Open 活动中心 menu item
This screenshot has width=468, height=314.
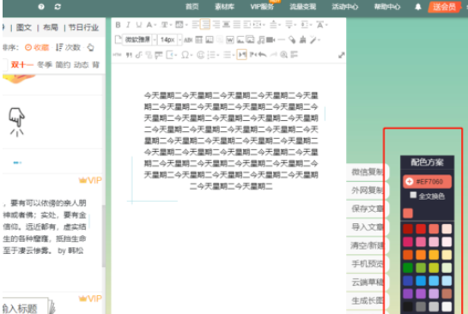coord(344,7)
